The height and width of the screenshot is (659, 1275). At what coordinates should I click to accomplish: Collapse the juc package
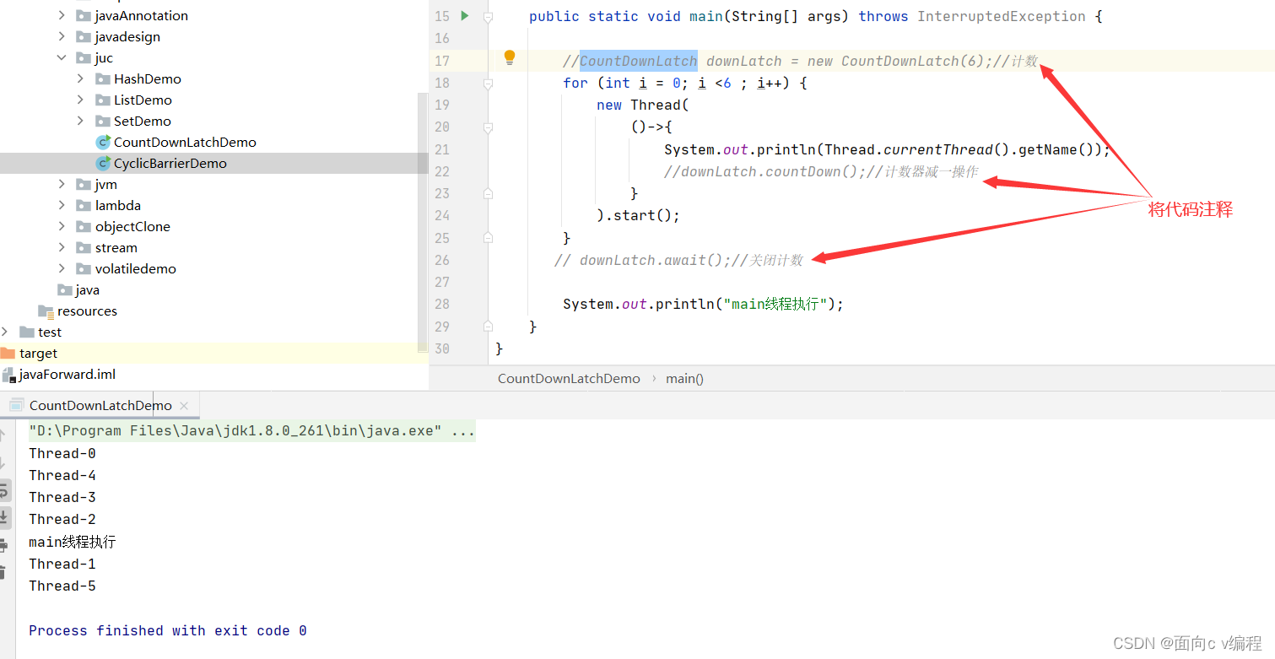pos(62,57)
